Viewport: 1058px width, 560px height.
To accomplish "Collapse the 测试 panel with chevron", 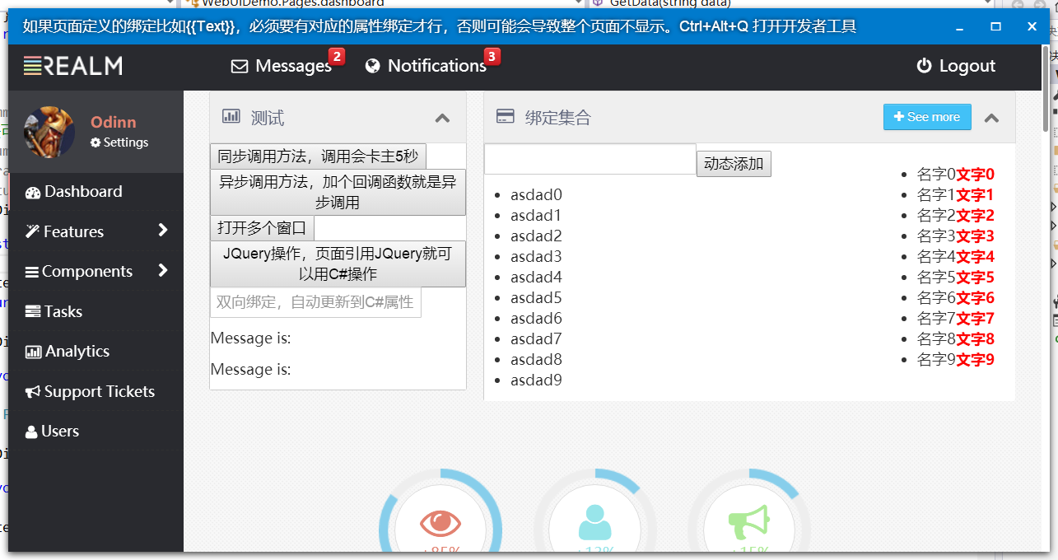I will point(442,118).
